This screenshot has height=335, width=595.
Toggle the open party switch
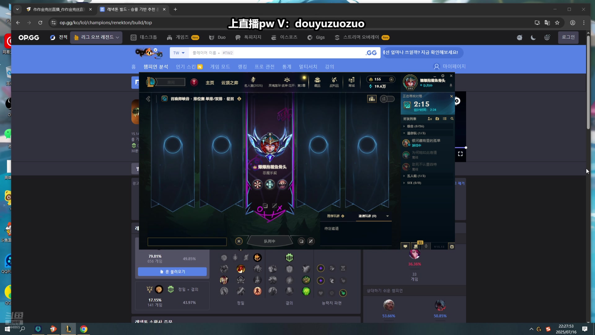387,99
